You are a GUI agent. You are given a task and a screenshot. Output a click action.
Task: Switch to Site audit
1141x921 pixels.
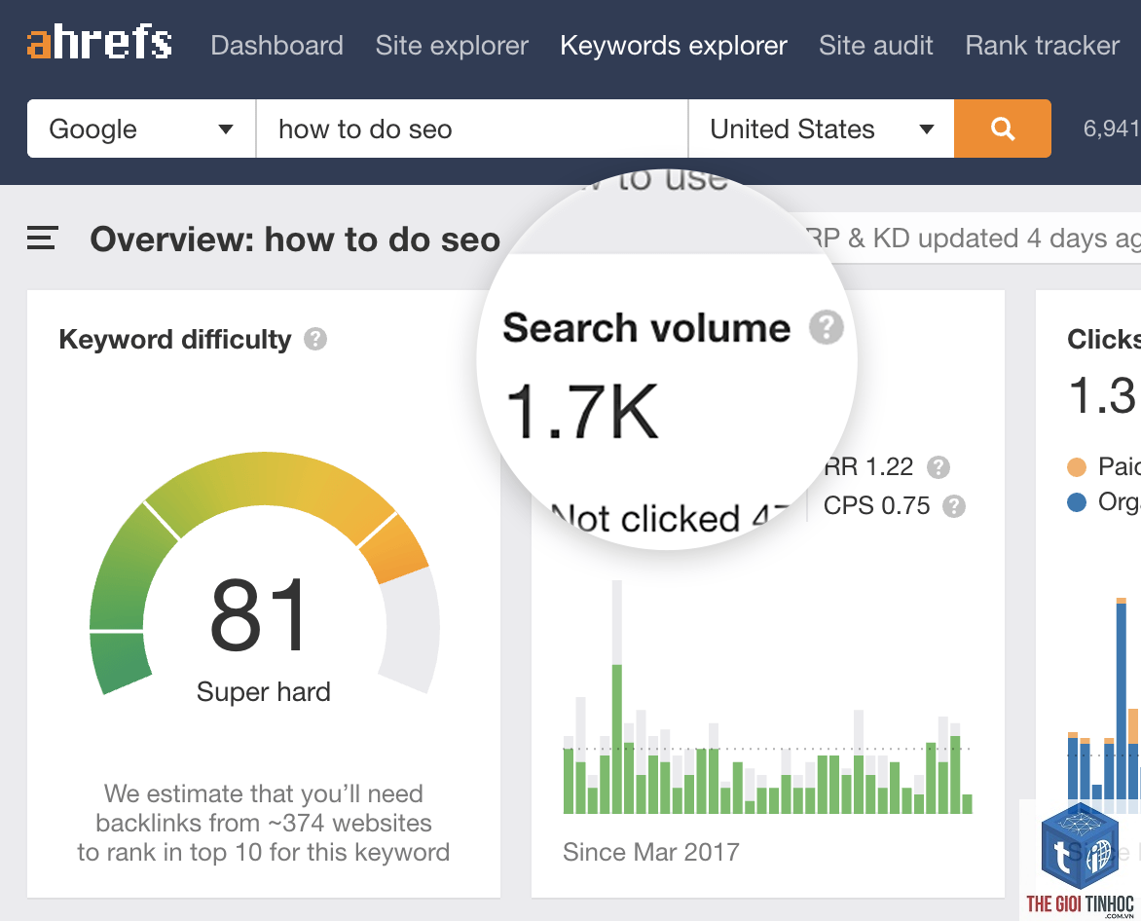tap(876, 46)
